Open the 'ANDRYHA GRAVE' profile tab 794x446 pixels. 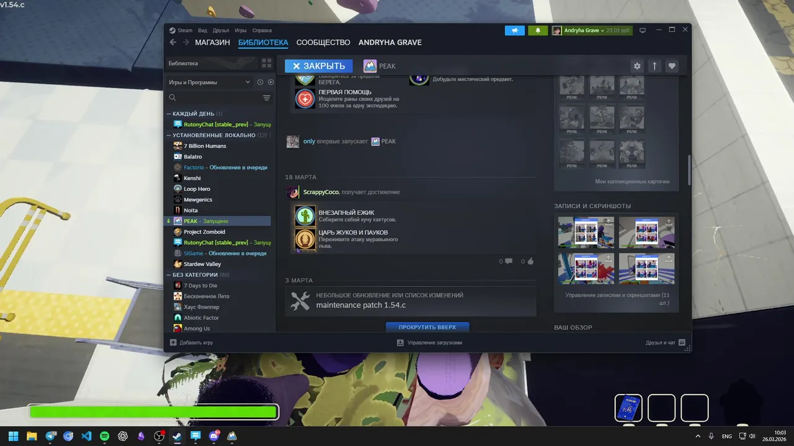click(390, 43)
